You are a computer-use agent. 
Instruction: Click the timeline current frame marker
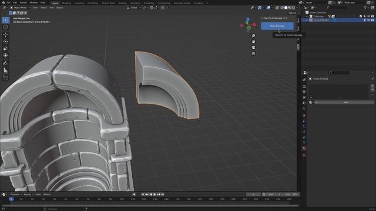pos(11,199)
